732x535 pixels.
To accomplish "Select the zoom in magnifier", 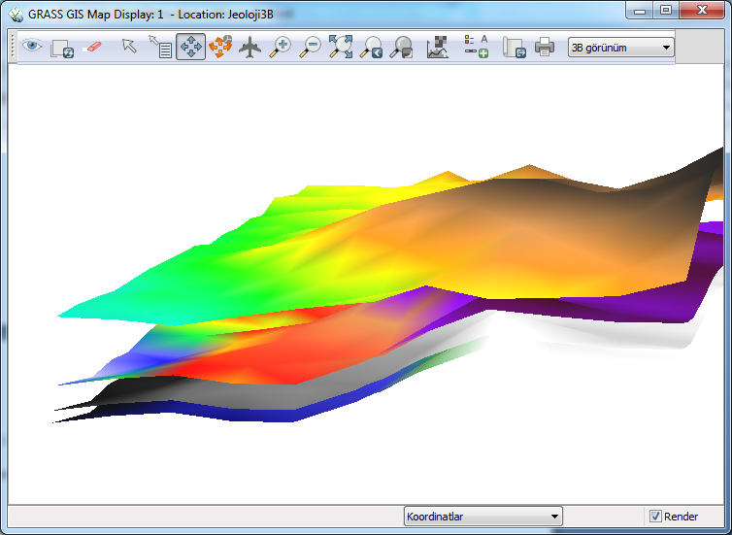I will 281,47.
